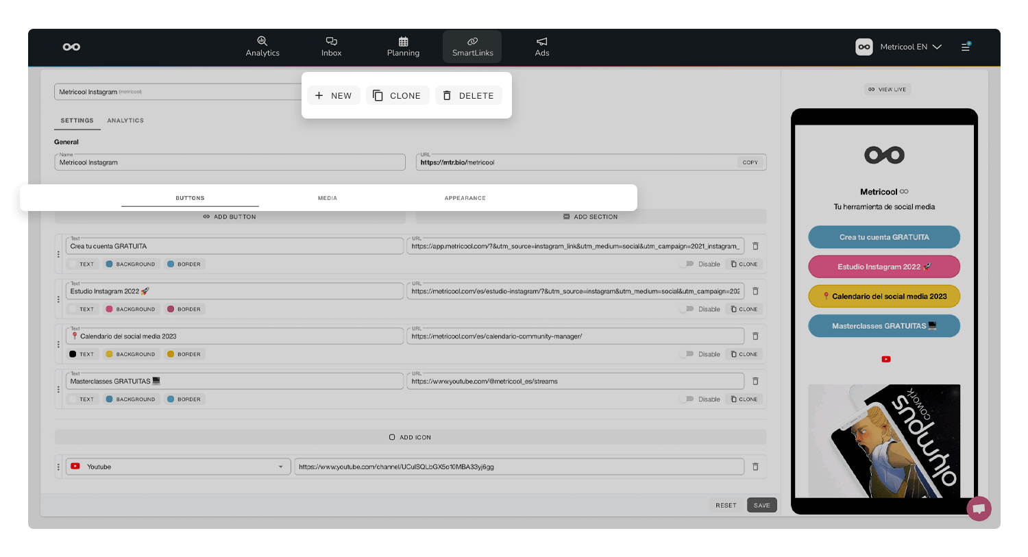Open the hamburger menu at top right
This screenshot has width=1028, height=557.
966,47
